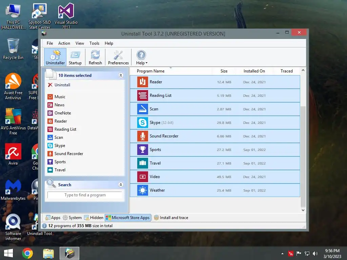The height and width of the screenshot is (260, 347).
Task: Click the volume icon in system tray
Action: point(315,253)
